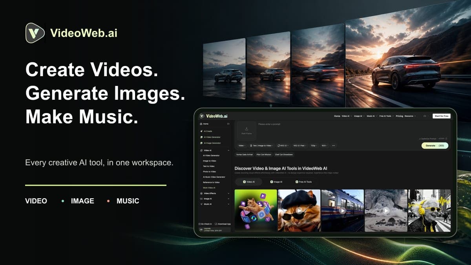The height and width of the screenshot is (265, 471).
Task: Select the Video AI discover tab
Action: [x=249, y=182]
